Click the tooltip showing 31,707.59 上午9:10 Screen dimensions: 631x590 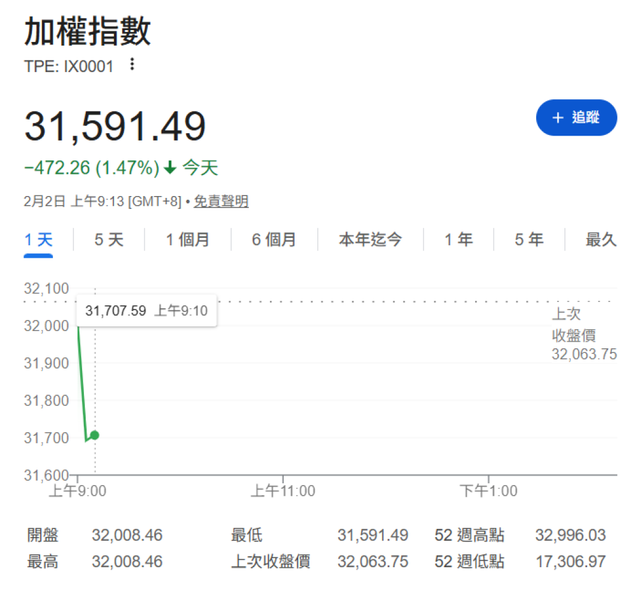tap(146, 310)
